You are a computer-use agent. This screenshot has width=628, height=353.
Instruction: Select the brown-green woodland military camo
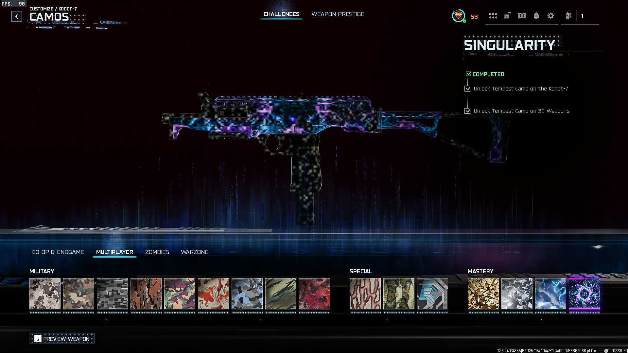pos(79,294)
